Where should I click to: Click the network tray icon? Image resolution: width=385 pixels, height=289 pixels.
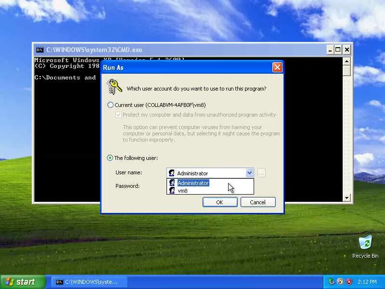pyautogui.click(x=332, y=282)
